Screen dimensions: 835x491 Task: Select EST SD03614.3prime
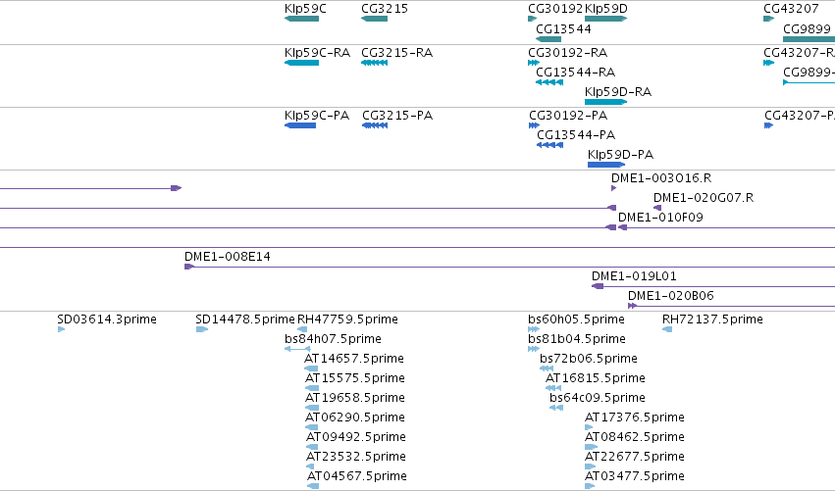61,329
